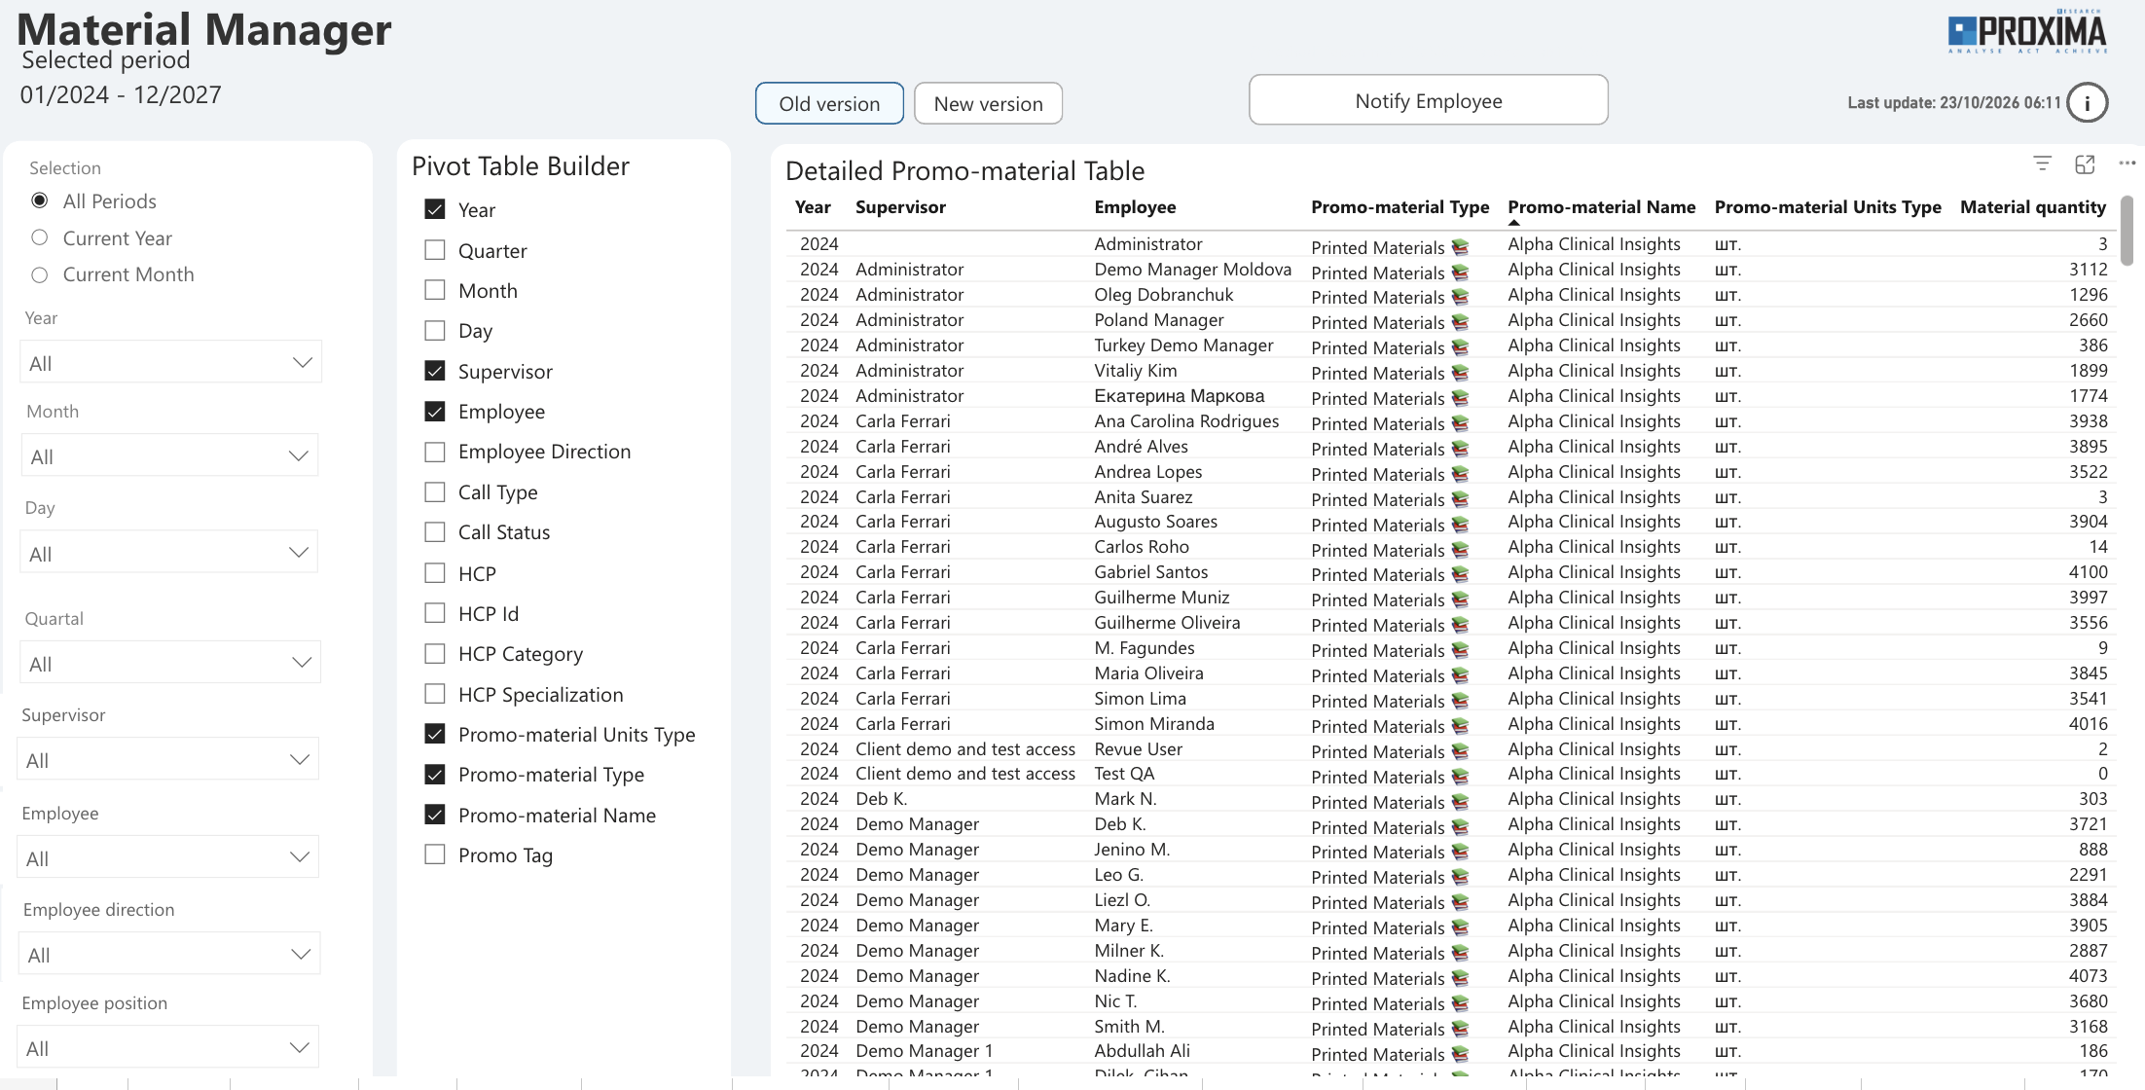Click the Proxima Research logo
This screenshot has width=2145, height=1090.
[2027, 34]
